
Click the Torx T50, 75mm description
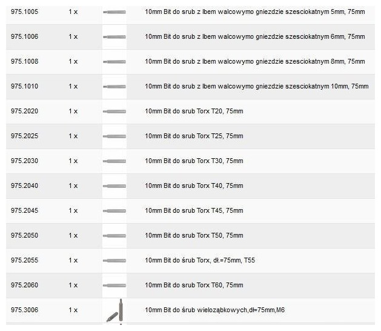pos(194,236)
